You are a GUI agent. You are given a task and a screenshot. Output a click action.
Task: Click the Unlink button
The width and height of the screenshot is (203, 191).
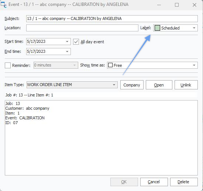tap(186, 85)
